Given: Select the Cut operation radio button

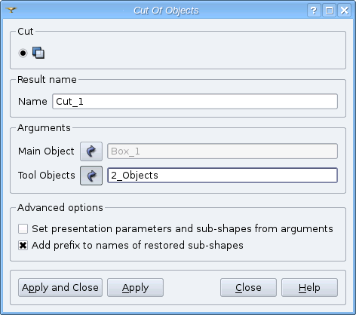Looking at the screenshot, I should click(23, 53).
